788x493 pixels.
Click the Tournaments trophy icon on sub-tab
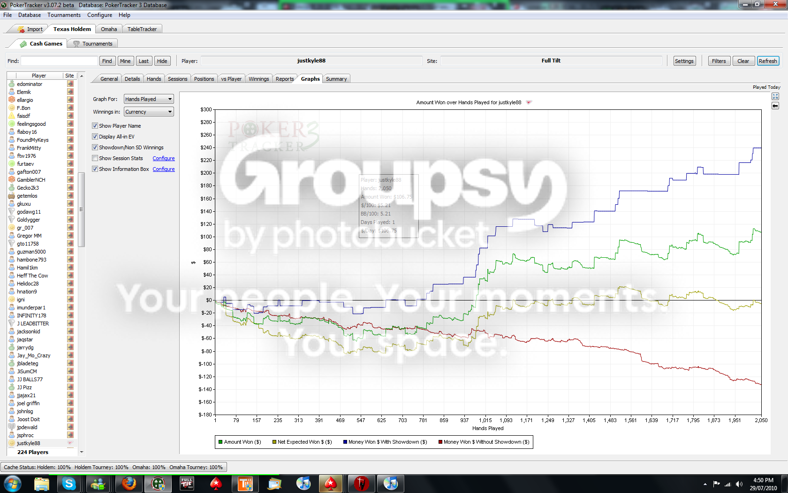click(x=76, y=44)
